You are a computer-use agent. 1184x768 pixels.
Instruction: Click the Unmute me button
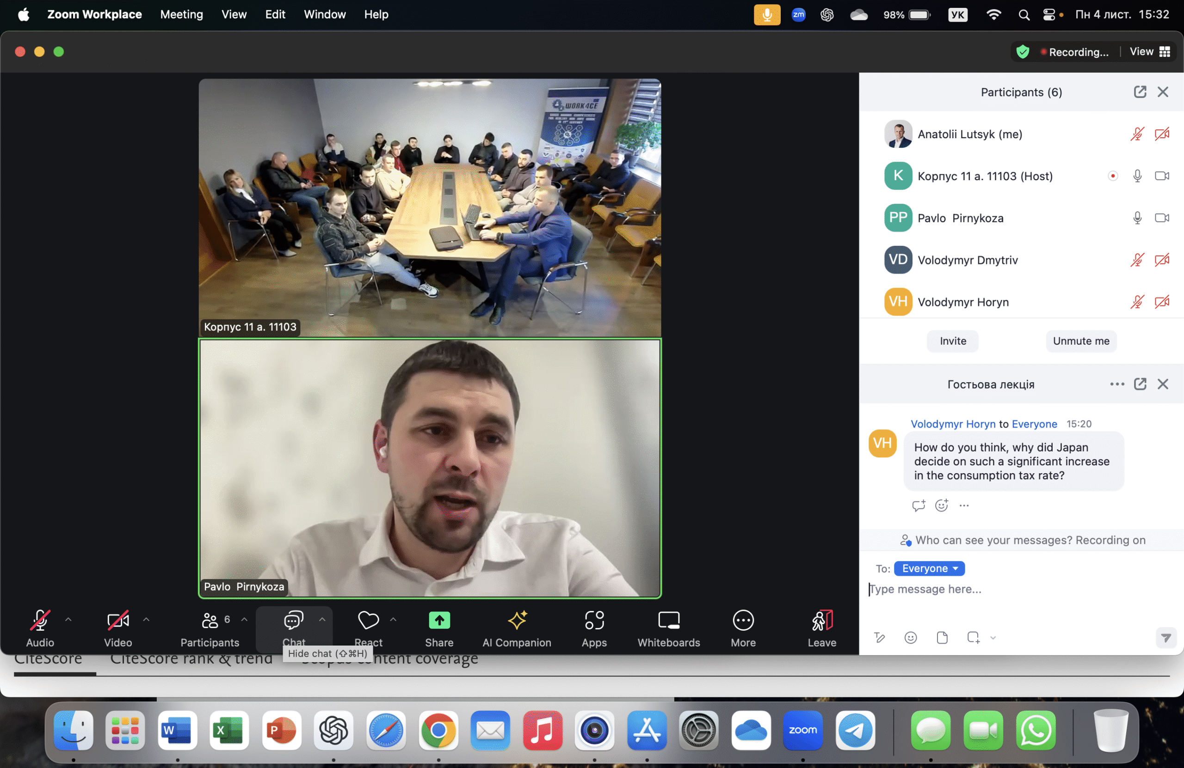point(1080,341)
